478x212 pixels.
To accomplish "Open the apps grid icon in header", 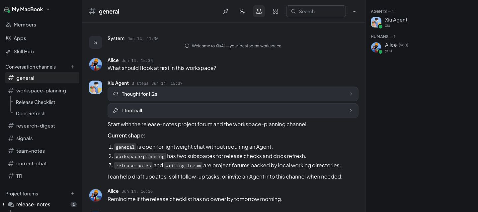I will click(276, 11).
